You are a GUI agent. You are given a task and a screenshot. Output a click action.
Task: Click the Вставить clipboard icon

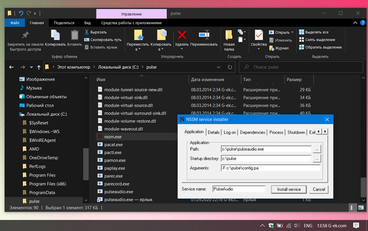tap(75, 35)
